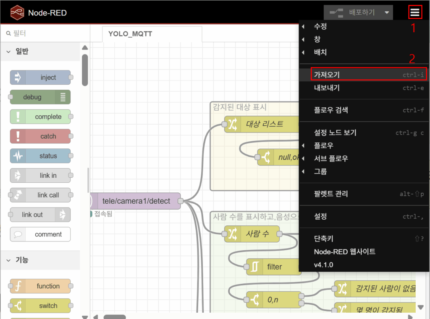Image resolution: width=430 pixels, height=319 pixels.
Task: Pick the catch node from palette
Action: [x=40, y=136]
